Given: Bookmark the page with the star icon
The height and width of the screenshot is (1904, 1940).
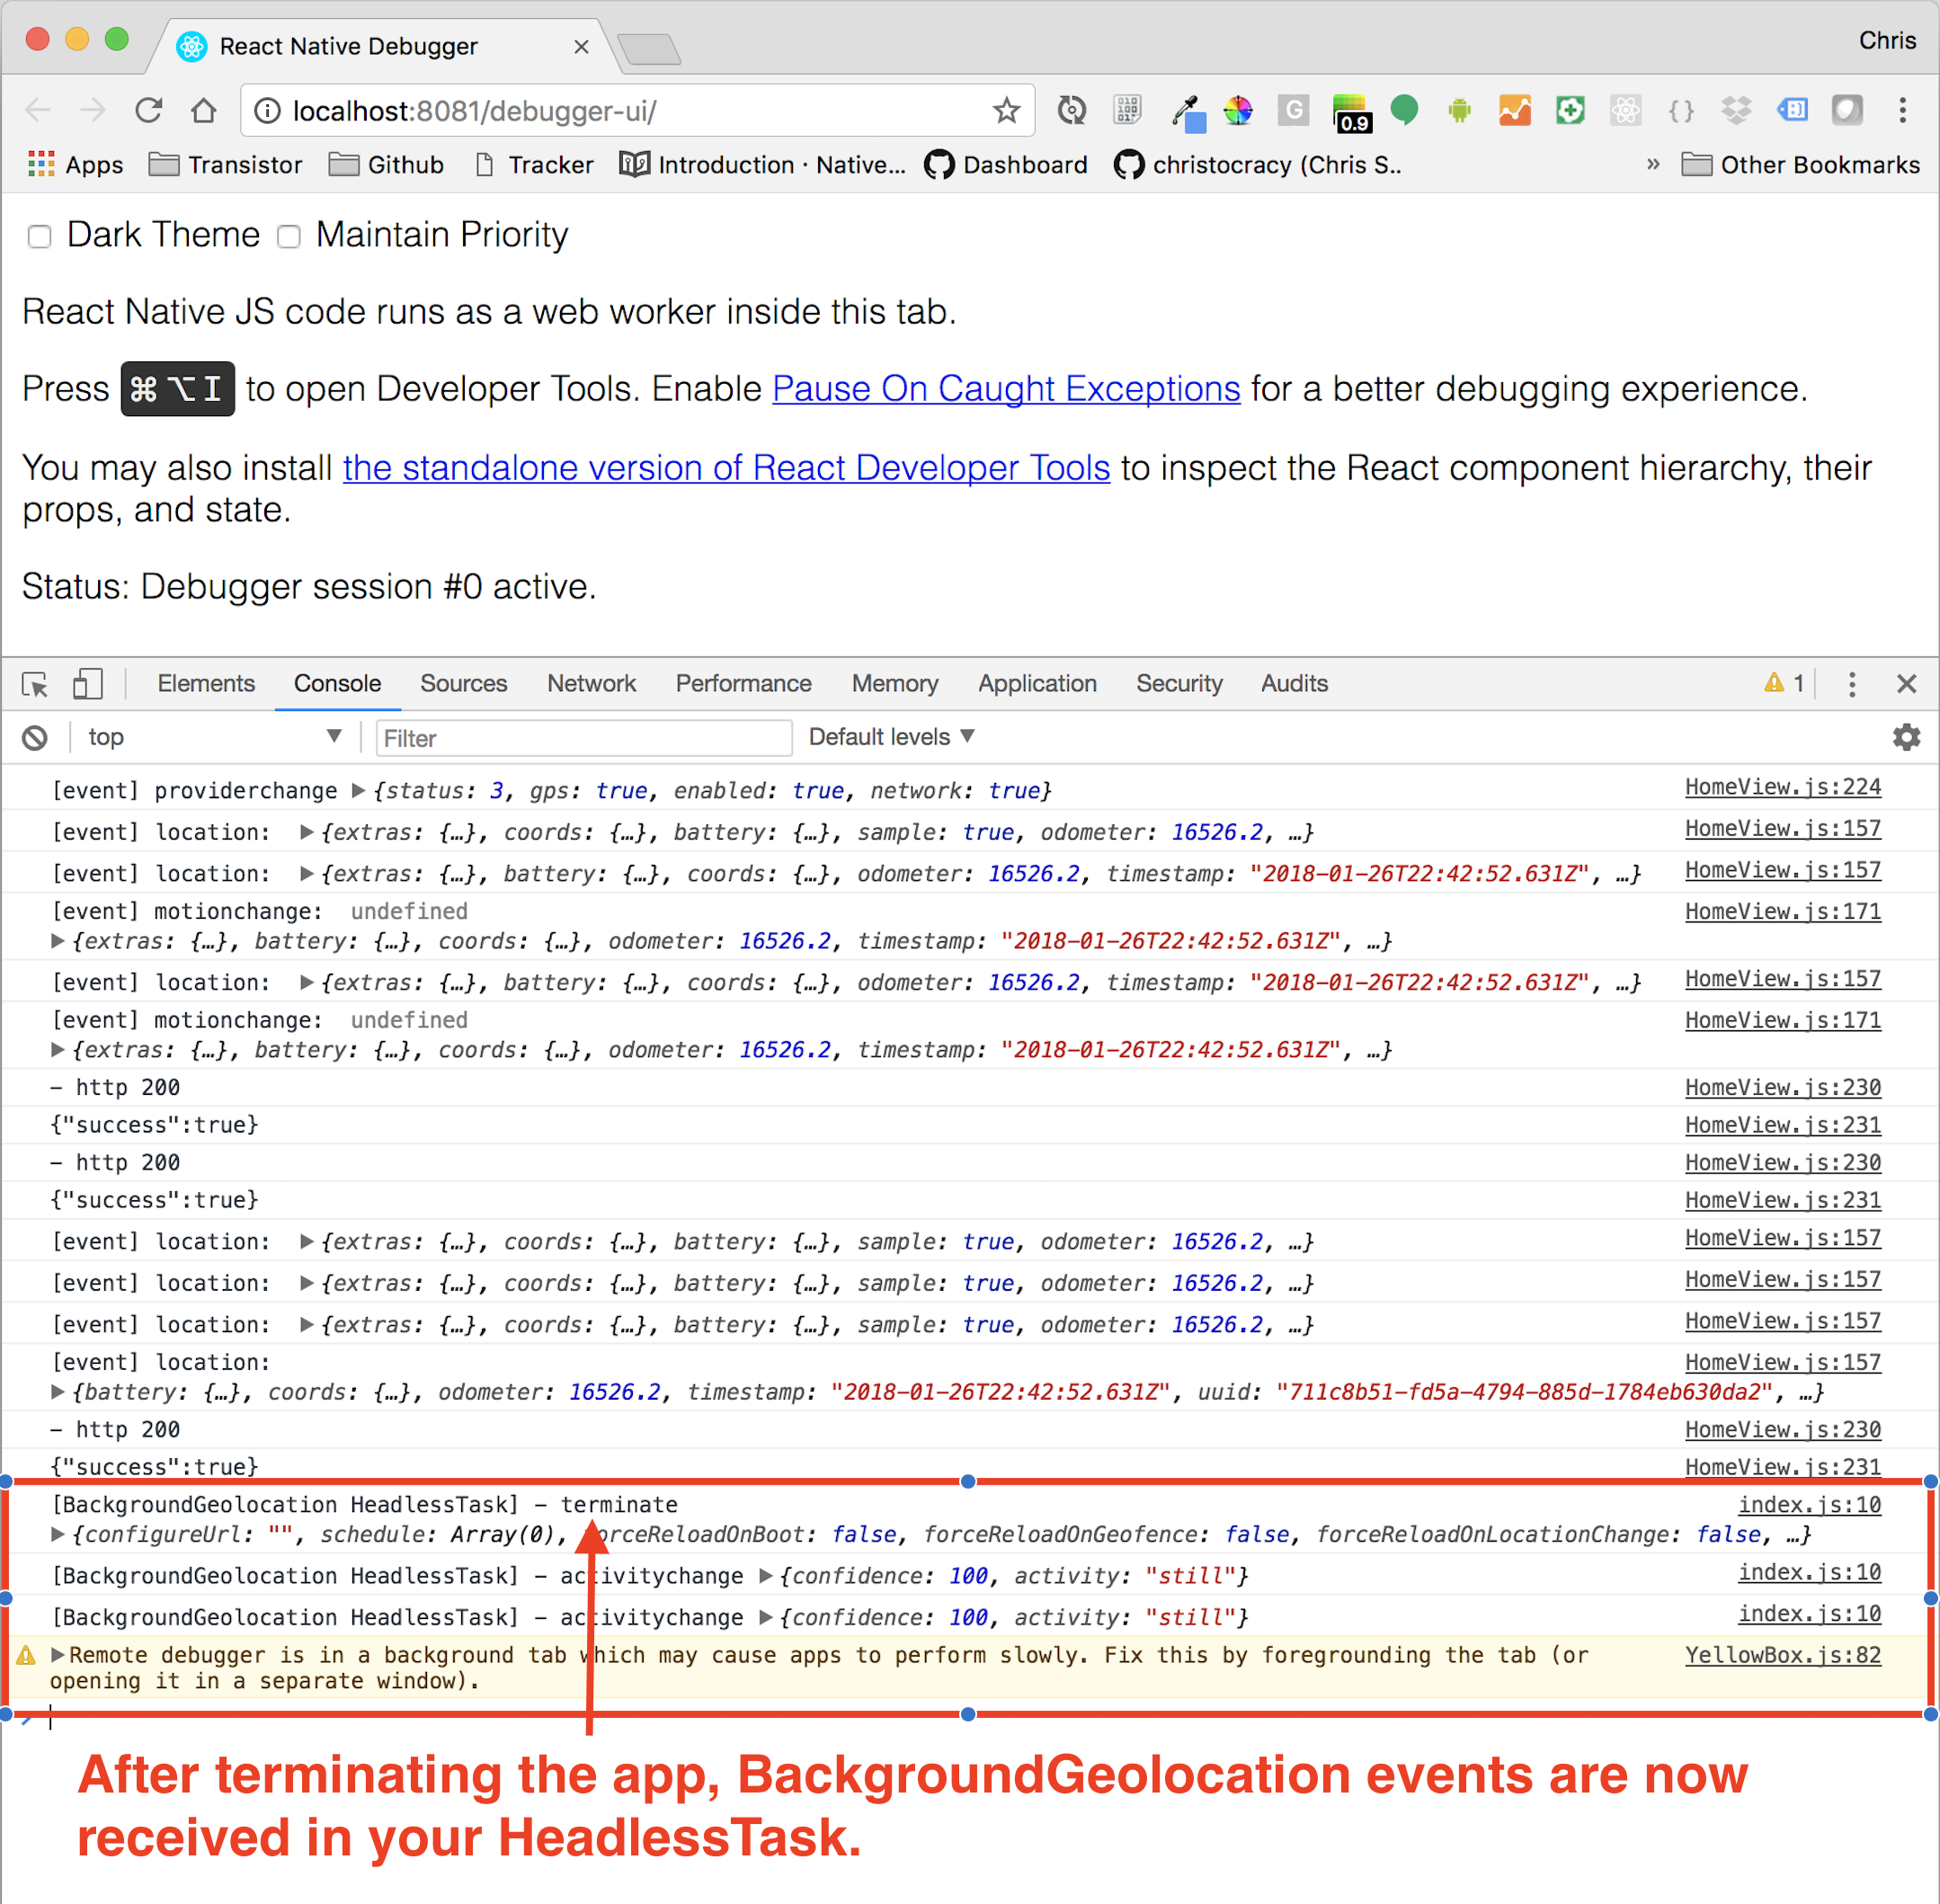Looking at the screenshot, I should click(1006, 110).
